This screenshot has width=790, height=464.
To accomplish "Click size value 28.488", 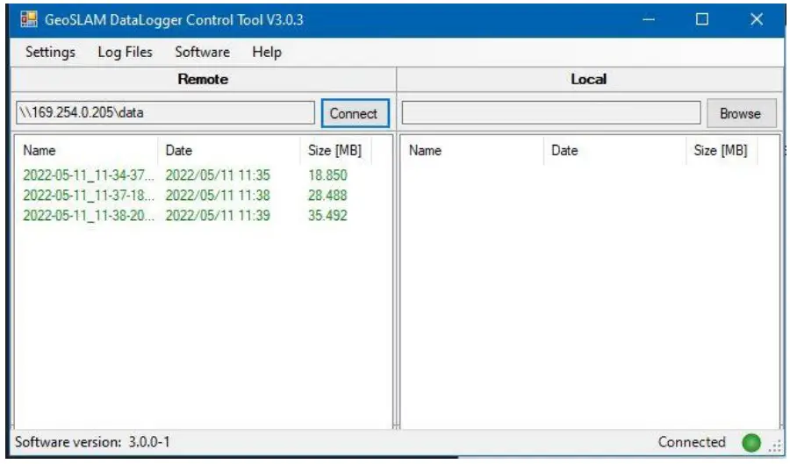I will click(x=327, y=196).
